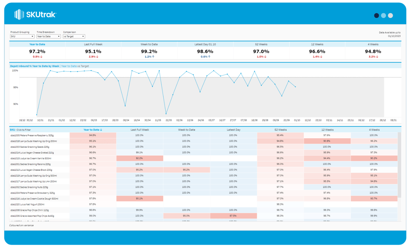Viewport: 411px width, 247px height.
Task: Select the 12 Weeks KPI tab
Action: tap(317, 44)
